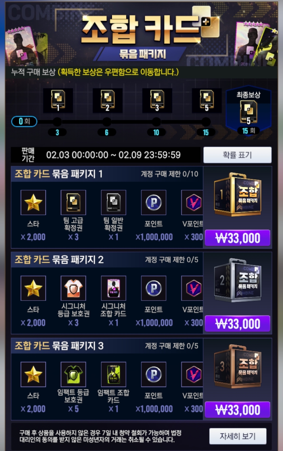Select the 최종보상 final reward card
Screen dimensions: 283x451
tap(248, 110)
